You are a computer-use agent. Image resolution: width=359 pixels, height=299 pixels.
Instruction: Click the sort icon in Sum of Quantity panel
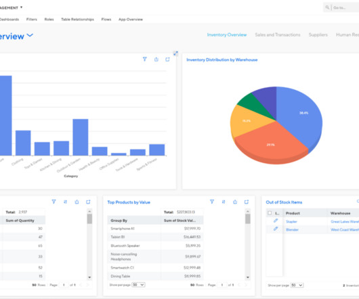(65, 202)
